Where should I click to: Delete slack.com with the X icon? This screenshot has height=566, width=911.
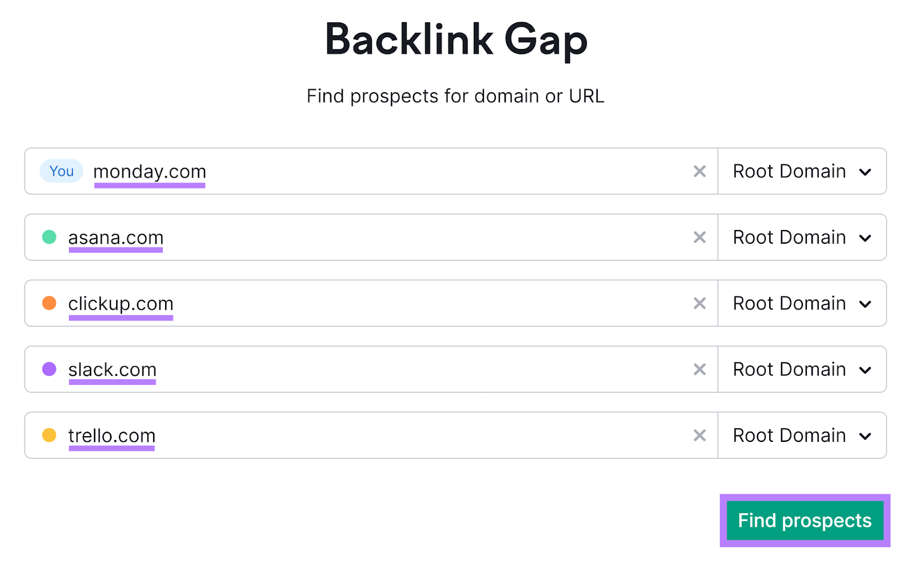click(699, 370)
